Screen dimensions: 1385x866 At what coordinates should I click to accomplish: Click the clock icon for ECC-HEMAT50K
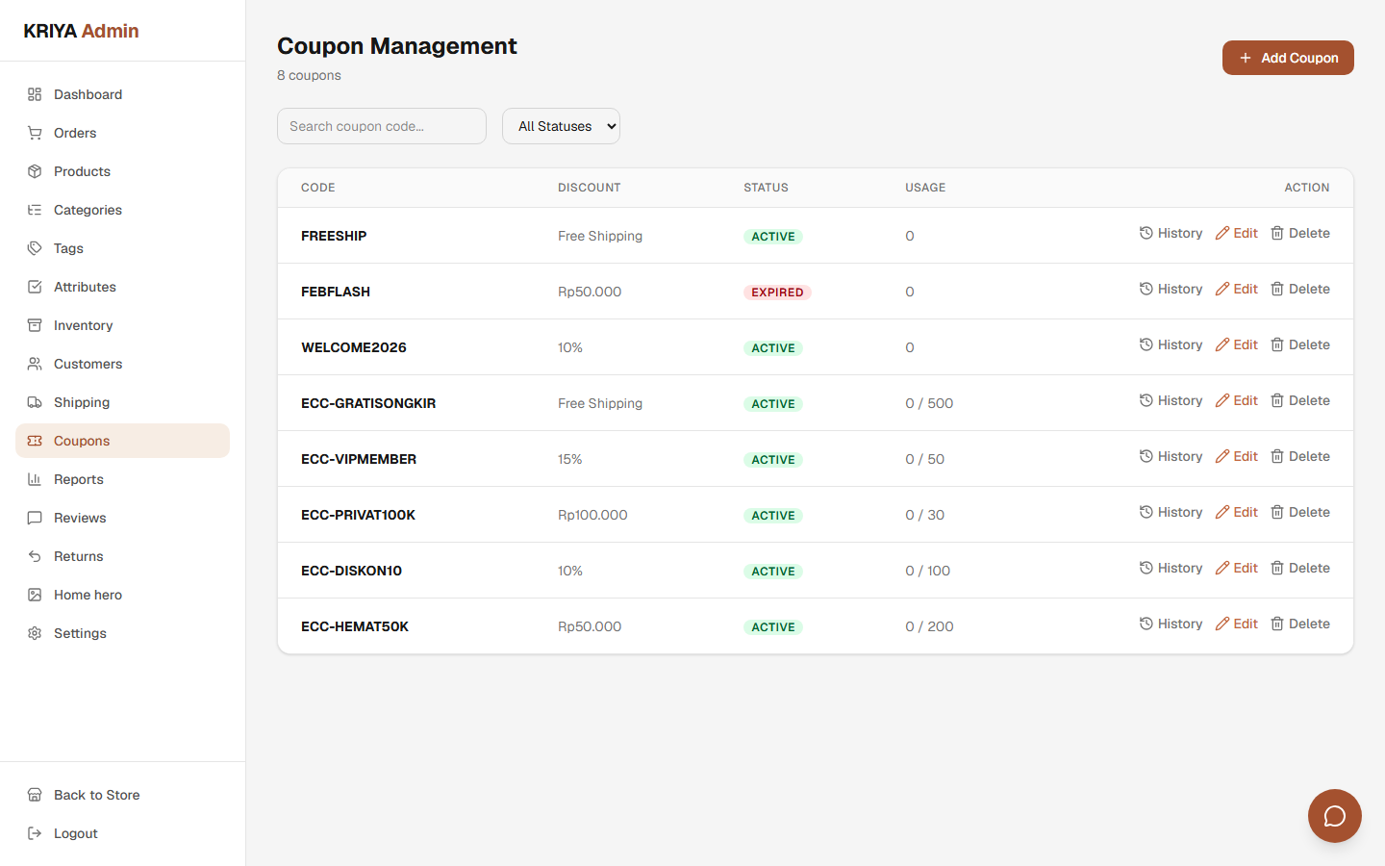coord(1146,624)
